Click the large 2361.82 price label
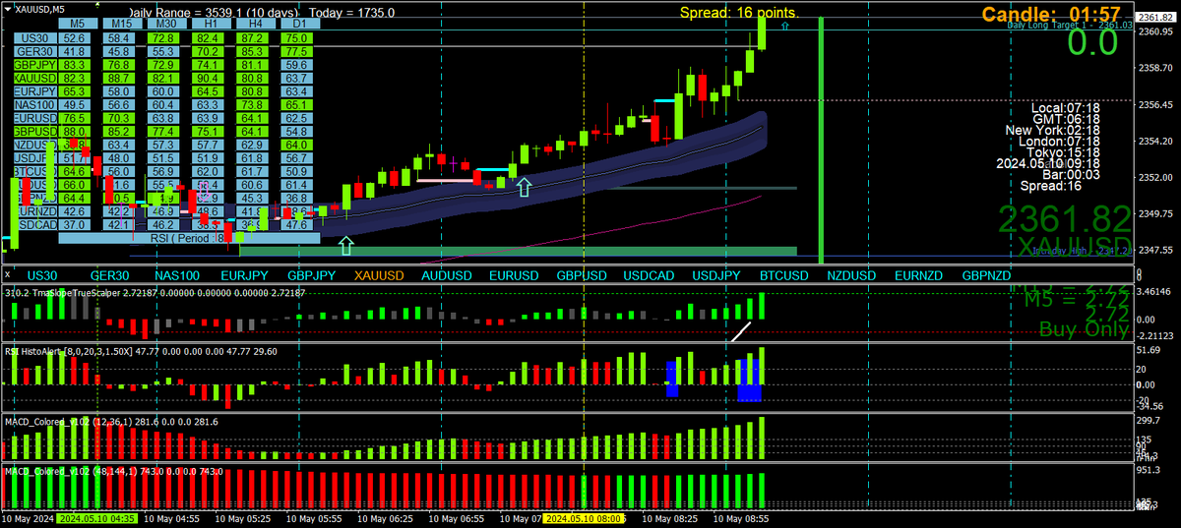Viewport: 1181px width, 528px height. (1065, 219)
